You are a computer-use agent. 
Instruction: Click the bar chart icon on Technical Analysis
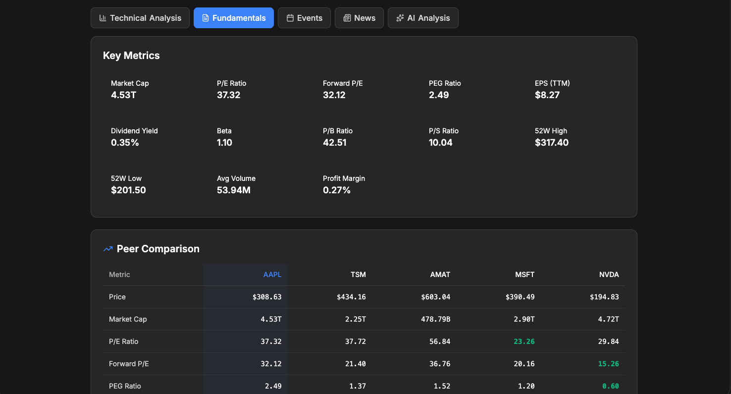tap(103, 18)
